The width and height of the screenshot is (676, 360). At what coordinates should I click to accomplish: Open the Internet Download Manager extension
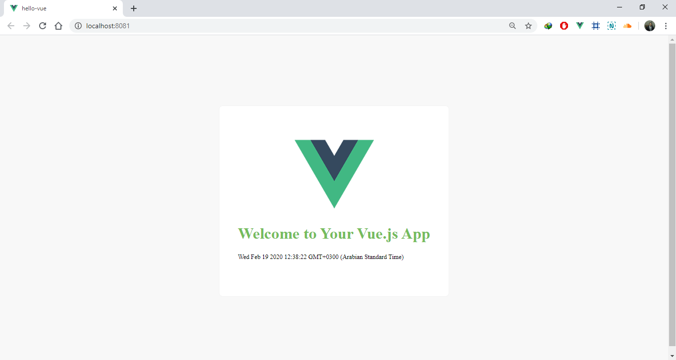(548, 26)
